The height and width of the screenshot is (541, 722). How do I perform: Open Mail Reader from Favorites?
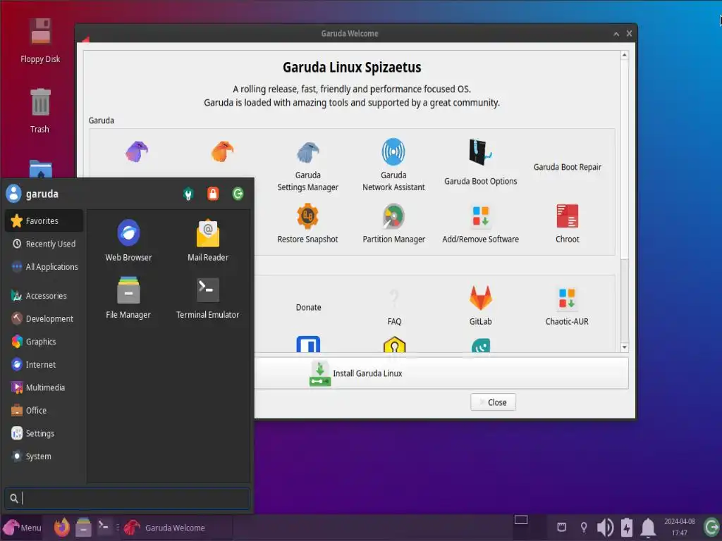(x=208, y=241)
